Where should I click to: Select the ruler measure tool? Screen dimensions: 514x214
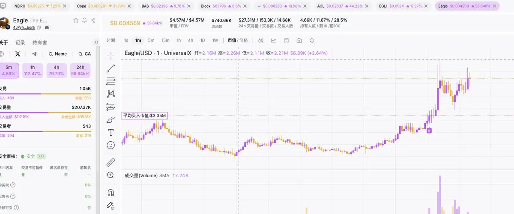pos(111,162)
